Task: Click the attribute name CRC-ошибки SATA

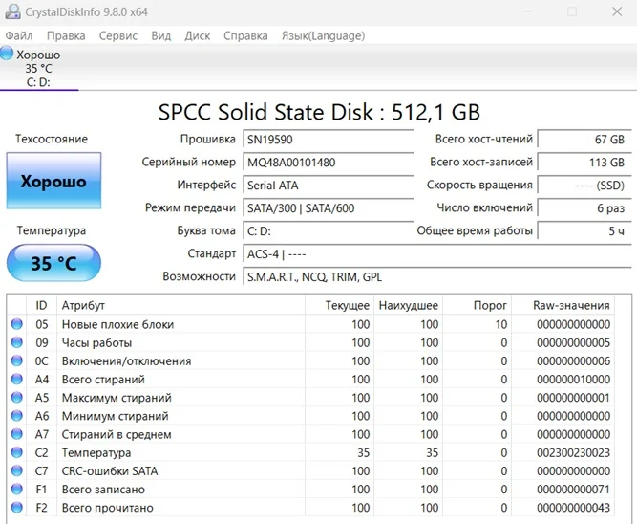Action: (x=110, y=470)
